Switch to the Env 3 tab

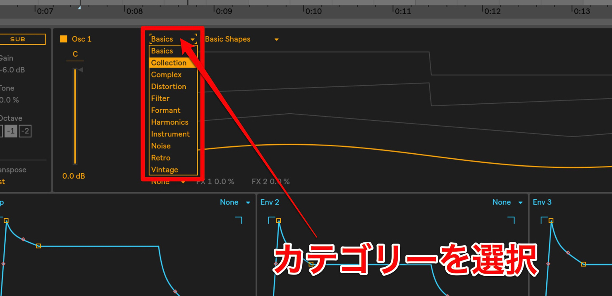(x=542, y=202)
